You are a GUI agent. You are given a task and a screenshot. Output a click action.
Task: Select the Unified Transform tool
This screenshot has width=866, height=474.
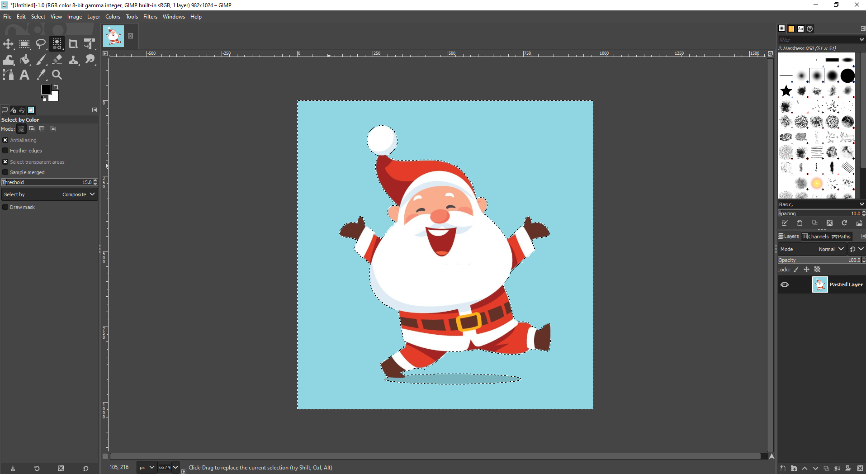(90, 44)
